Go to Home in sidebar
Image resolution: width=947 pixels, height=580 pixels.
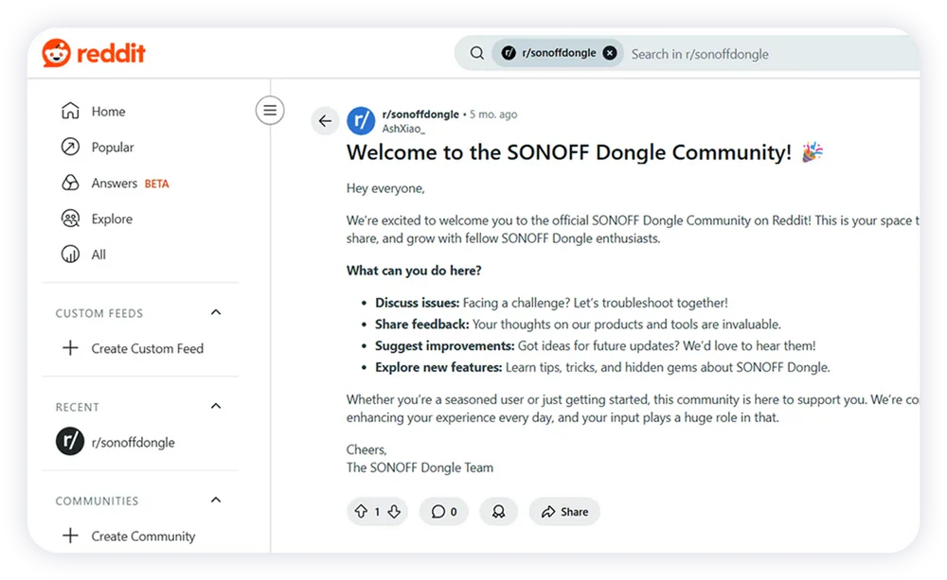pyautogui.click(x=107, y=112)
